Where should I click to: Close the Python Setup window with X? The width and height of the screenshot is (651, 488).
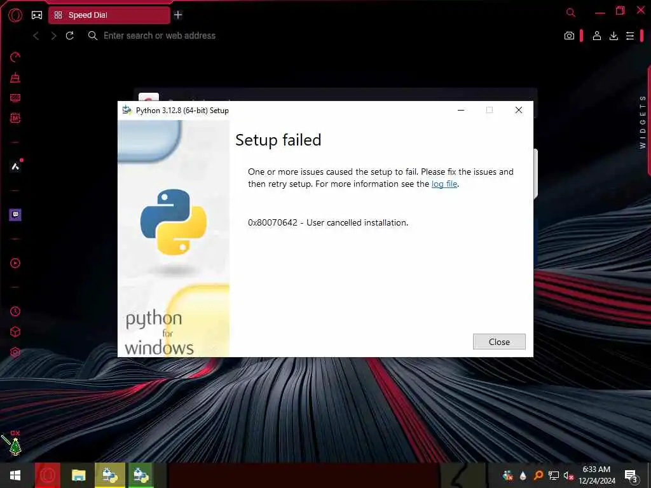click(x=519, y=110)
